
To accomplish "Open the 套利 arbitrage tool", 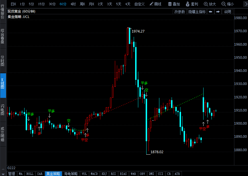I will point(192,4).
